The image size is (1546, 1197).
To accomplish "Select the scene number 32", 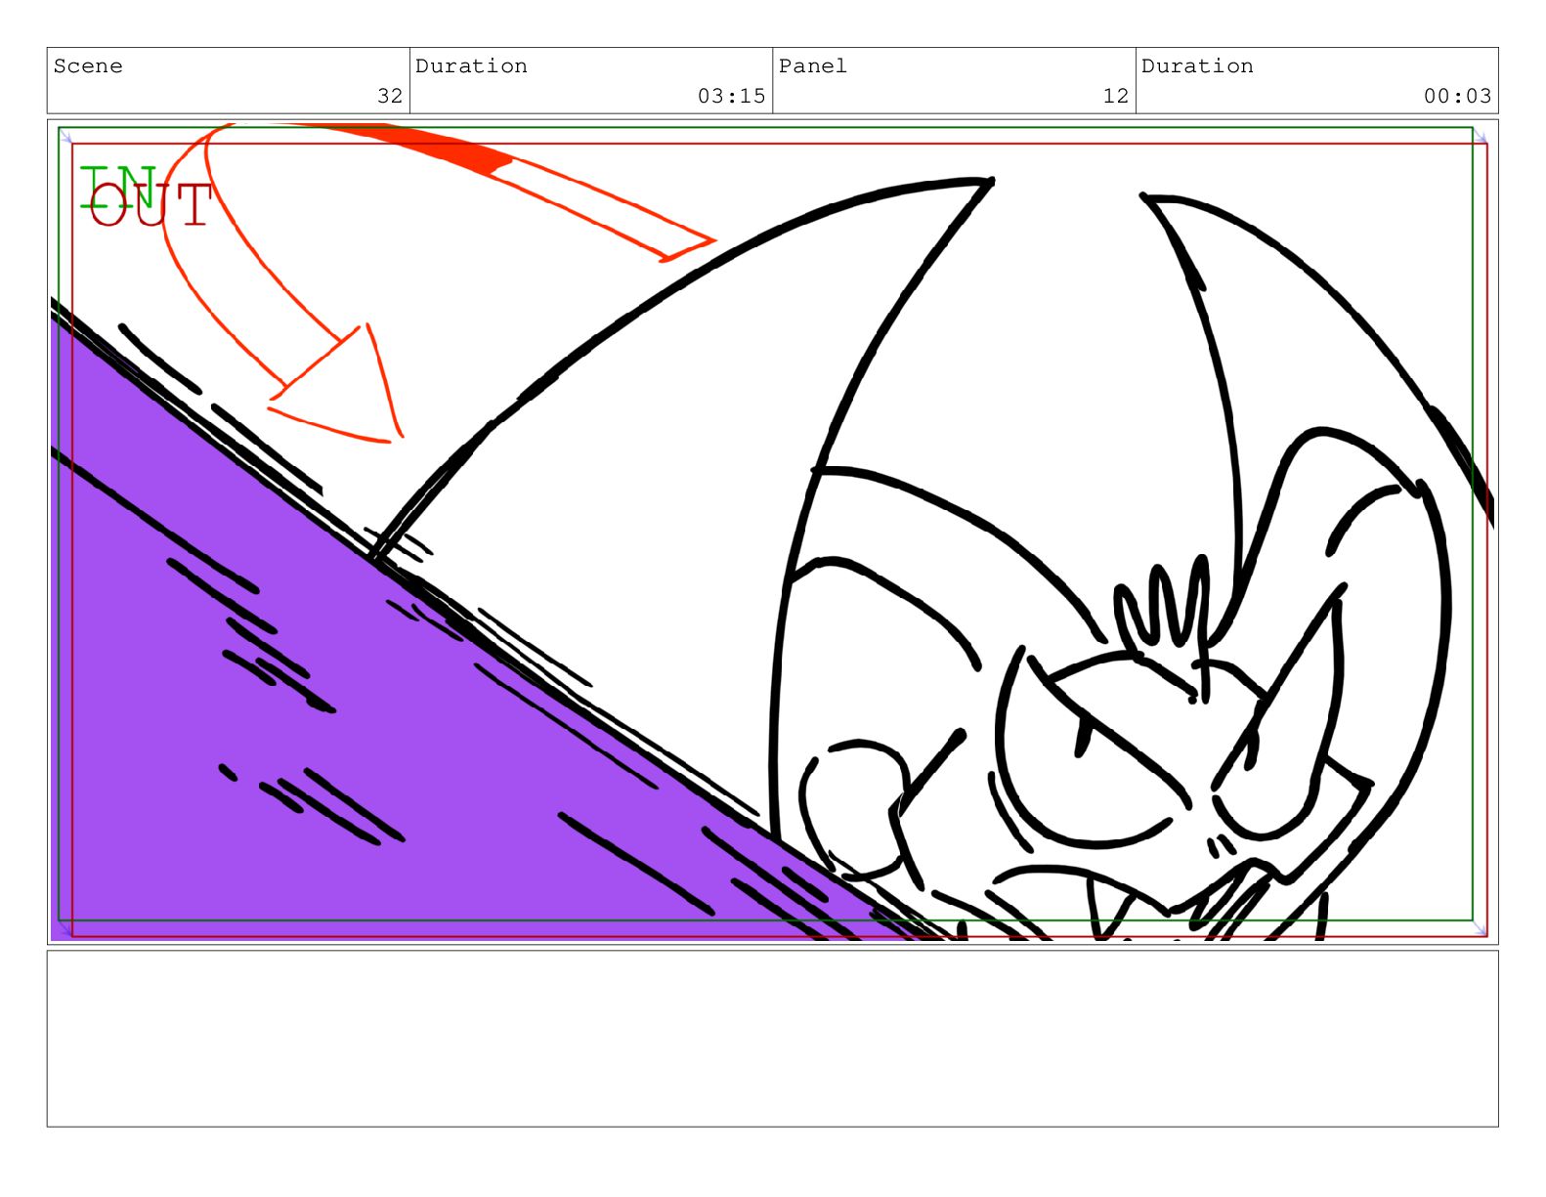I will click(x=390, y=96).
